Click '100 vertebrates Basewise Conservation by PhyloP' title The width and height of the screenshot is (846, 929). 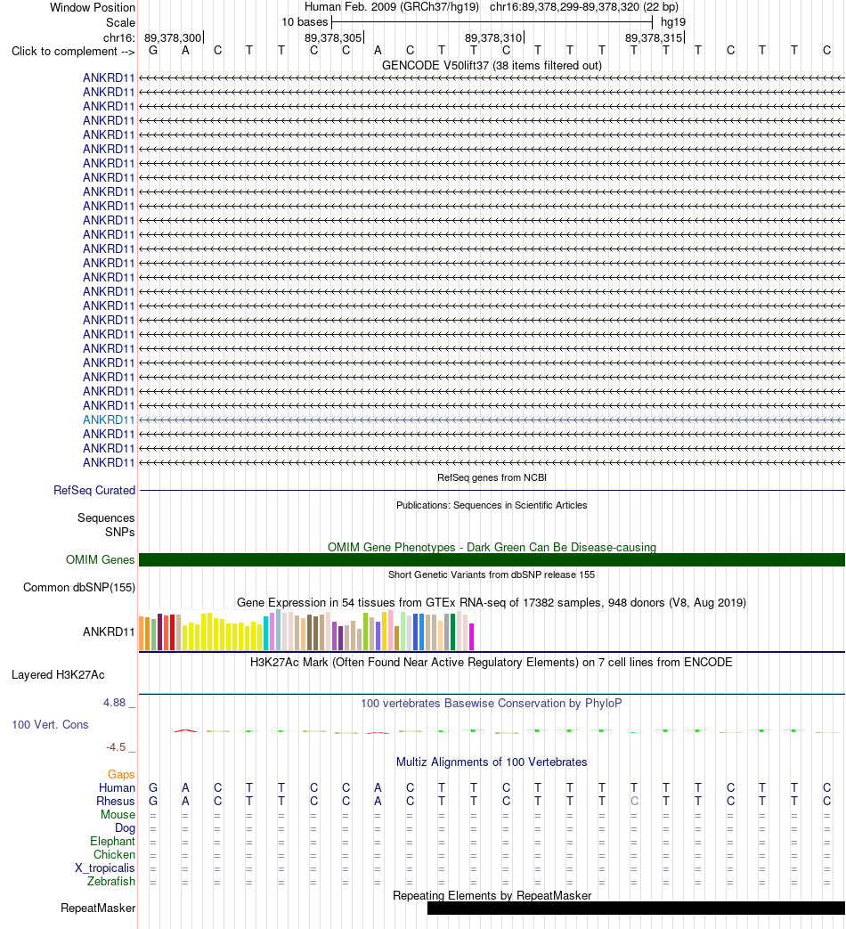click(x=492, y=704)
